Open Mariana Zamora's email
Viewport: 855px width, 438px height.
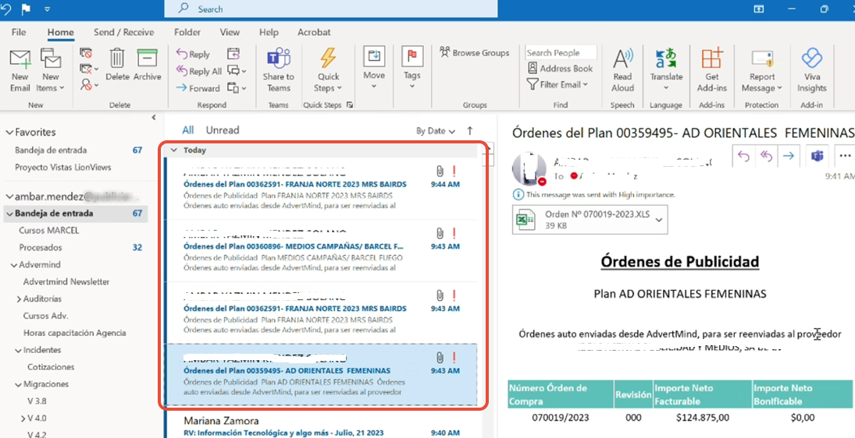click(322, 426)
